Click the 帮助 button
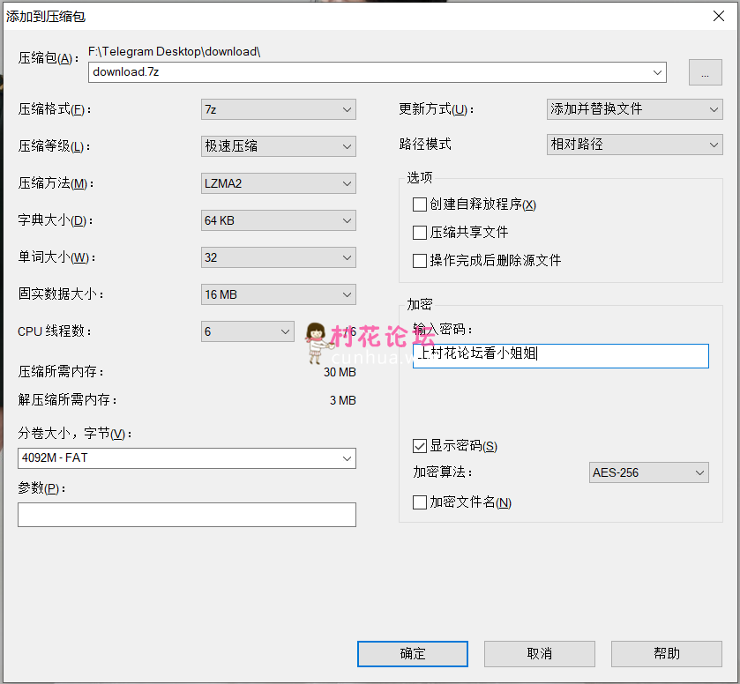Image resolution: width=740 pixels, height=684 pixels. point(667,654)
